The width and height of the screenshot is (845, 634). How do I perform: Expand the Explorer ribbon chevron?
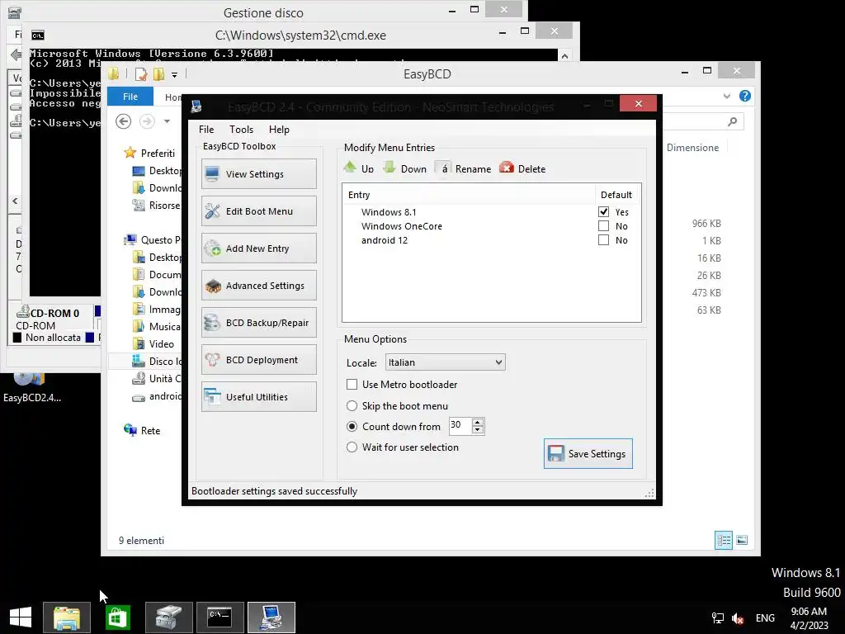coord(726,96)
